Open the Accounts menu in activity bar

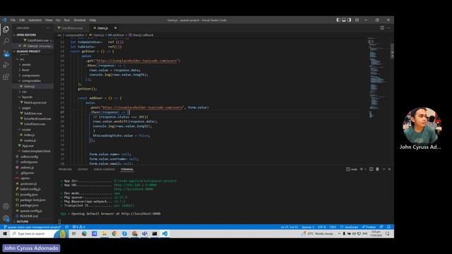pyautogui.click(x=6, y=206)
